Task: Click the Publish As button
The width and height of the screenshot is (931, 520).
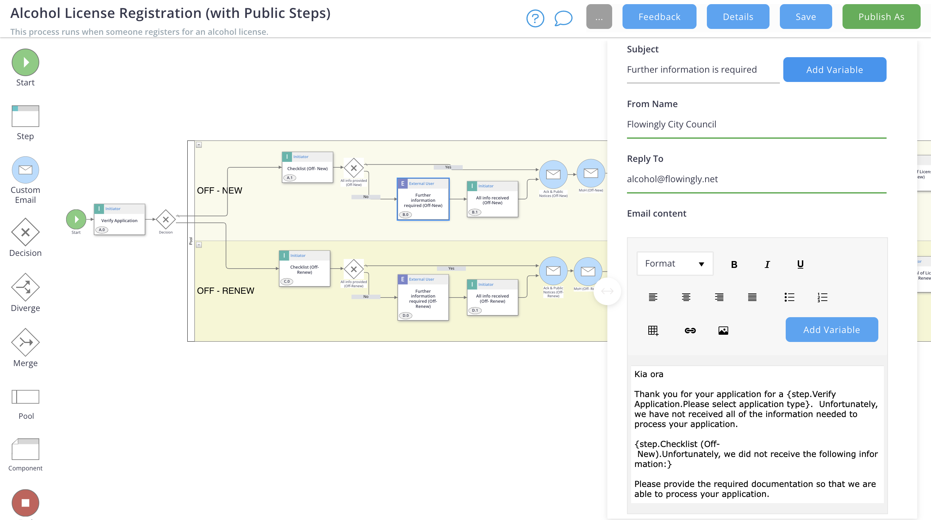Action: click(881, 17)
